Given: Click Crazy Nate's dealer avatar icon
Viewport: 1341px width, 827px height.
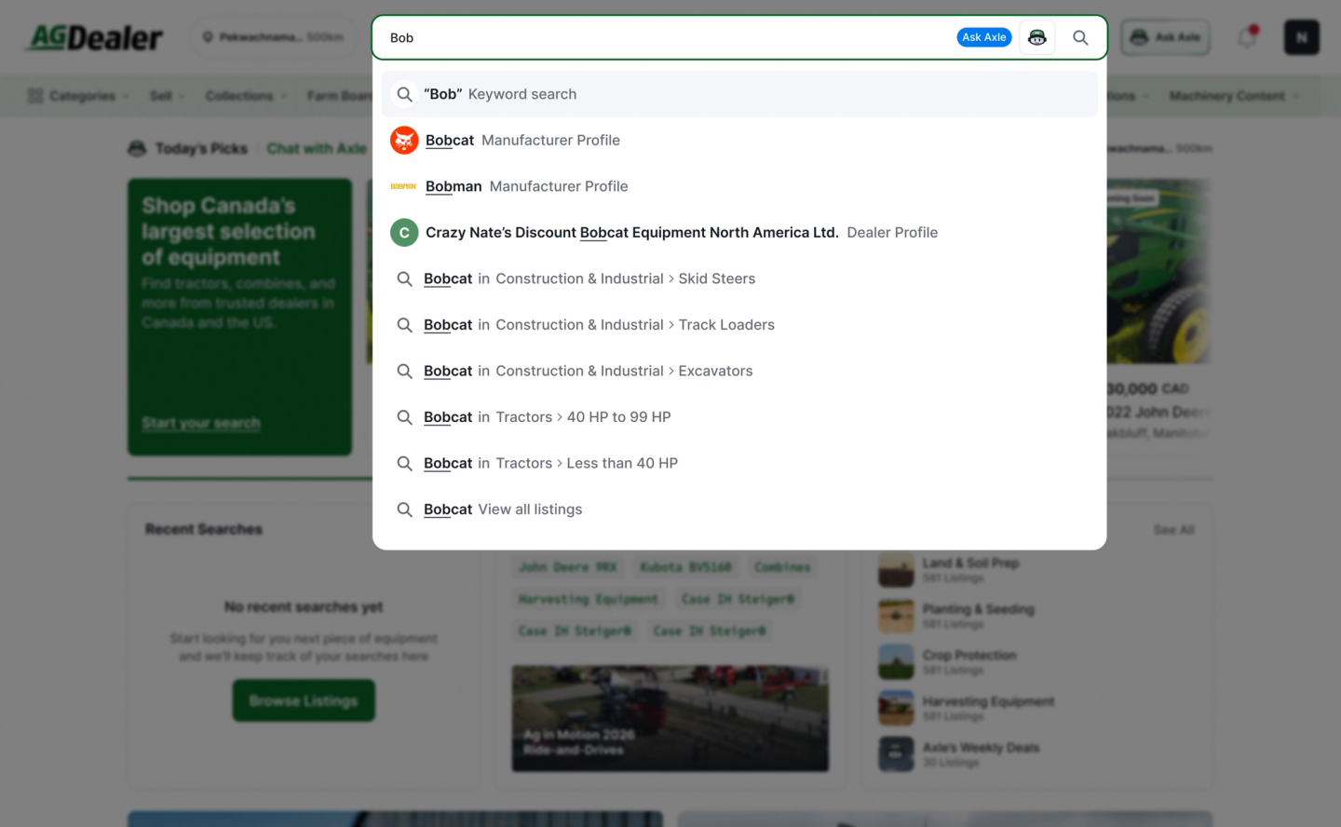Looking at the screenshot, I should [x=404, y=233].
